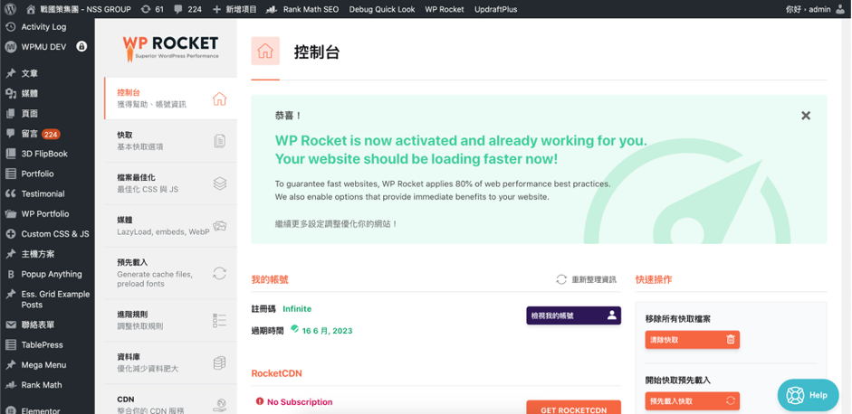This screenshot has height=414, width=852.
Task: Click 重新整理資訊 refresh info link
Action: pyautogui.click(x=587, y=279)
